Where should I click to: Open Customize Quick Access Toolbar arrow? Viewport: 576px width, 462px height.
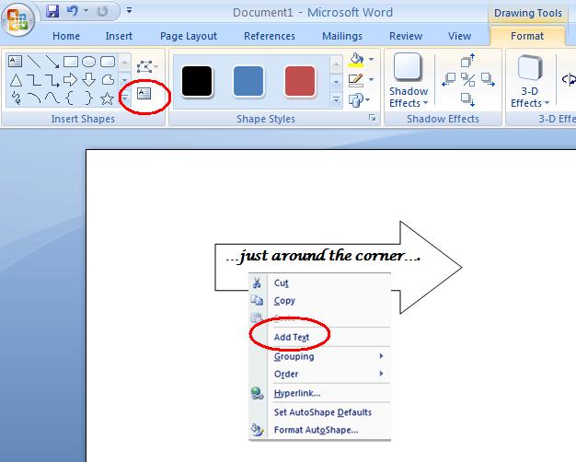coord(130,11)
